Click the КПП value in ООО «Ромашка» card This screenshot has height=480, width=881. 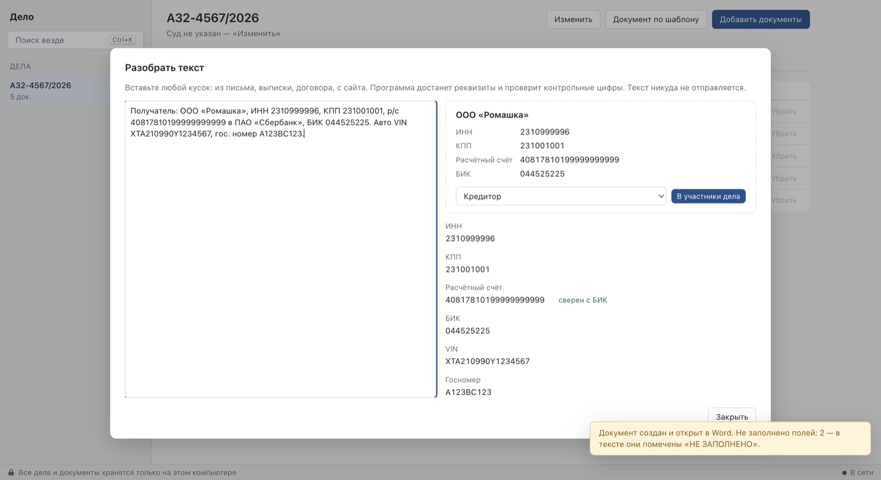pos(542,145)
